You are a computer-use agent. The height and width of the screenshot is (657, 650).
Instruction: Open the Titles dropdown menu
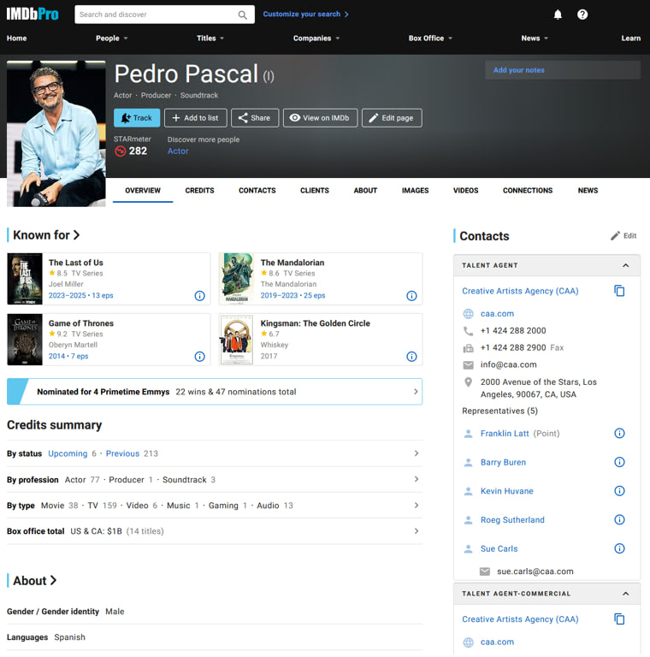[x=210, y=38]
